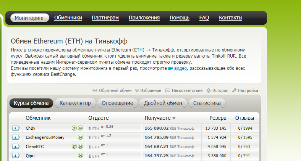Click the wrench icon next to Настройка

[234, 90]
